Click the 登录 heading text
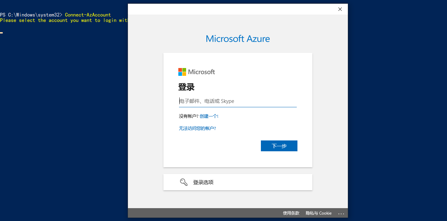Image resolution: width=447 pixels, height=221 pixels. click(x=186, y=87)
